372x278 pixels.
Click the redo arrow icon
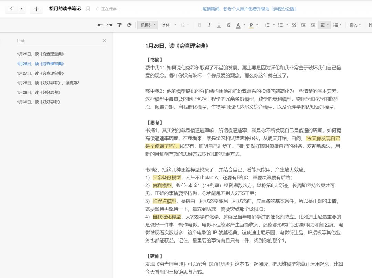coord(109,25)
